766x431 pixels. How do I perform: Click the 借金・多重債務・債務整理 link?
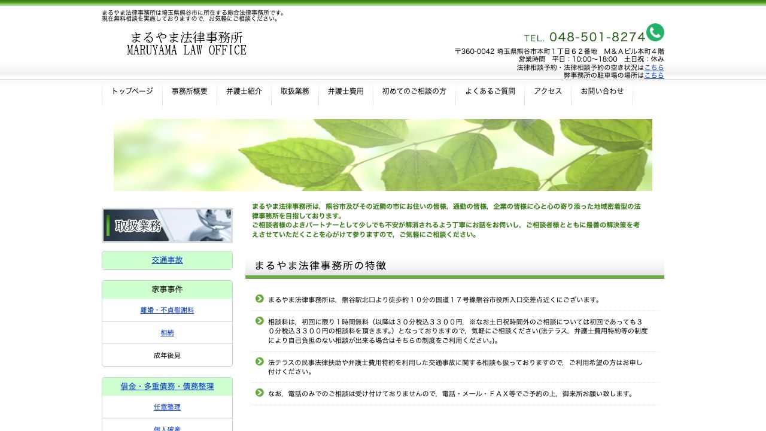click(x=167, y=386)
